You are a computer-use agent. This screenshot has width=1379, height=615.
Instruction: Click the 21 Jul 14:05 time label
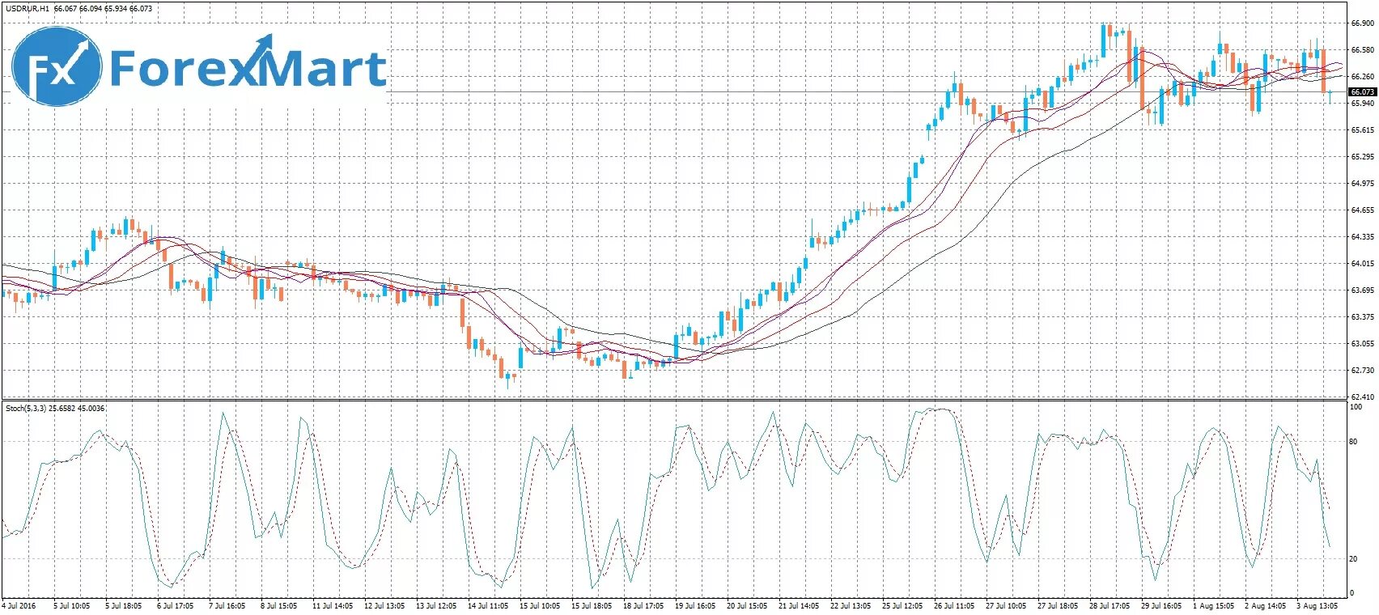(799, 605)
